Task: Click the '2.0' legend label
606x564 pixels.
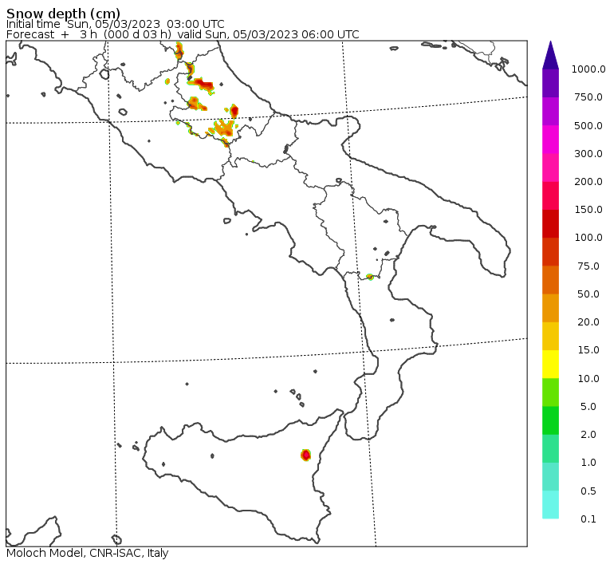Action: [x=588, y=435]
